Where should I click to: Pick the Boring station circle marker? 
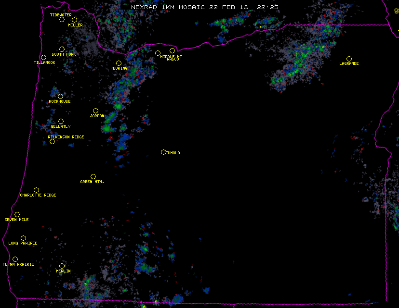tap(119, 63)
